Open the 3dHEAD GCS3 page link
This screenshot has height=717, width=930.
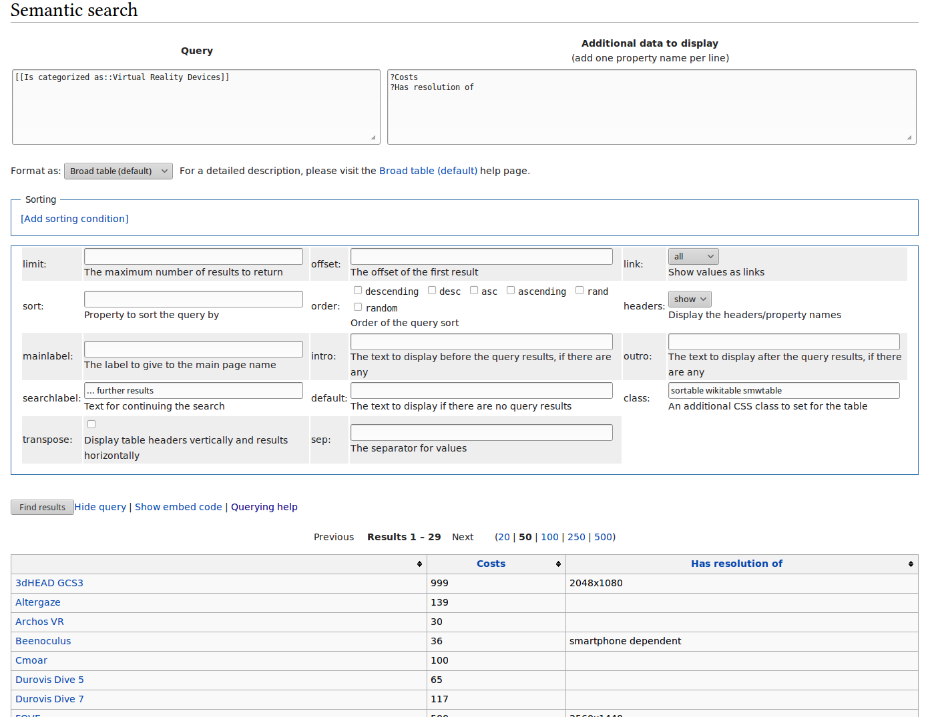click(49, 583)
